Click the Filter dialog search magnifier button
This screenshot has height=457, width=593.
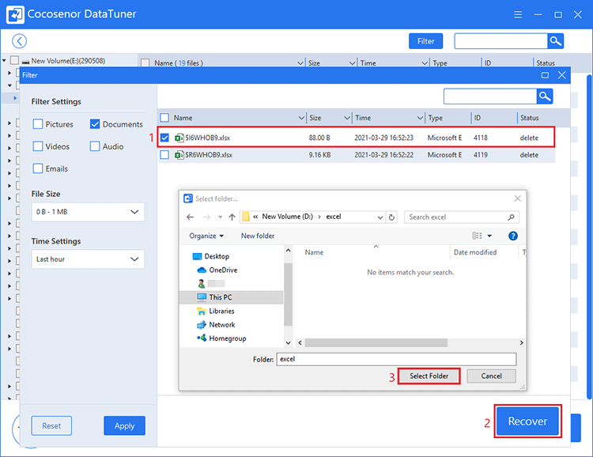point(545,96)
